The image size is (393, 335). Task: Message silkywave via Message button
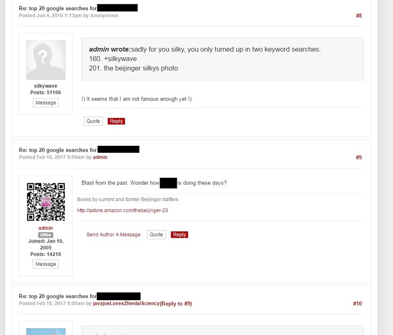46,103
